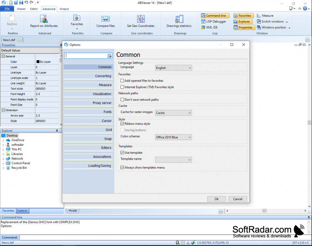
Task: Click the horizontal scrollbar thumb of drawing area
Action: [264, 211]
